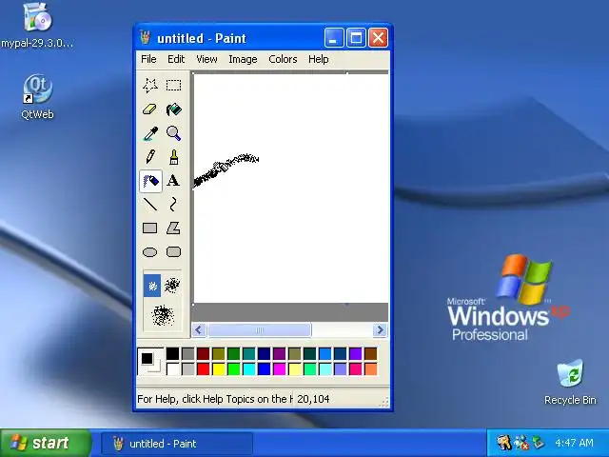Viewport: 609px width, 457px height.
Task: Click the horizontal scrollbar thumb
Action: tap(259, 330)
